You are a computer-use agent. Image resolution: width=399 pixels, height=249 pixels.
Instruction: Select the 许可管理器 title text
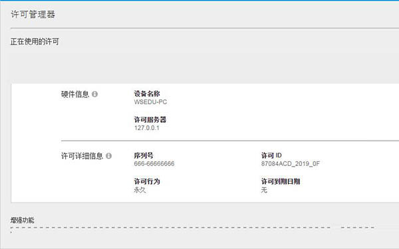pos(33,14)
